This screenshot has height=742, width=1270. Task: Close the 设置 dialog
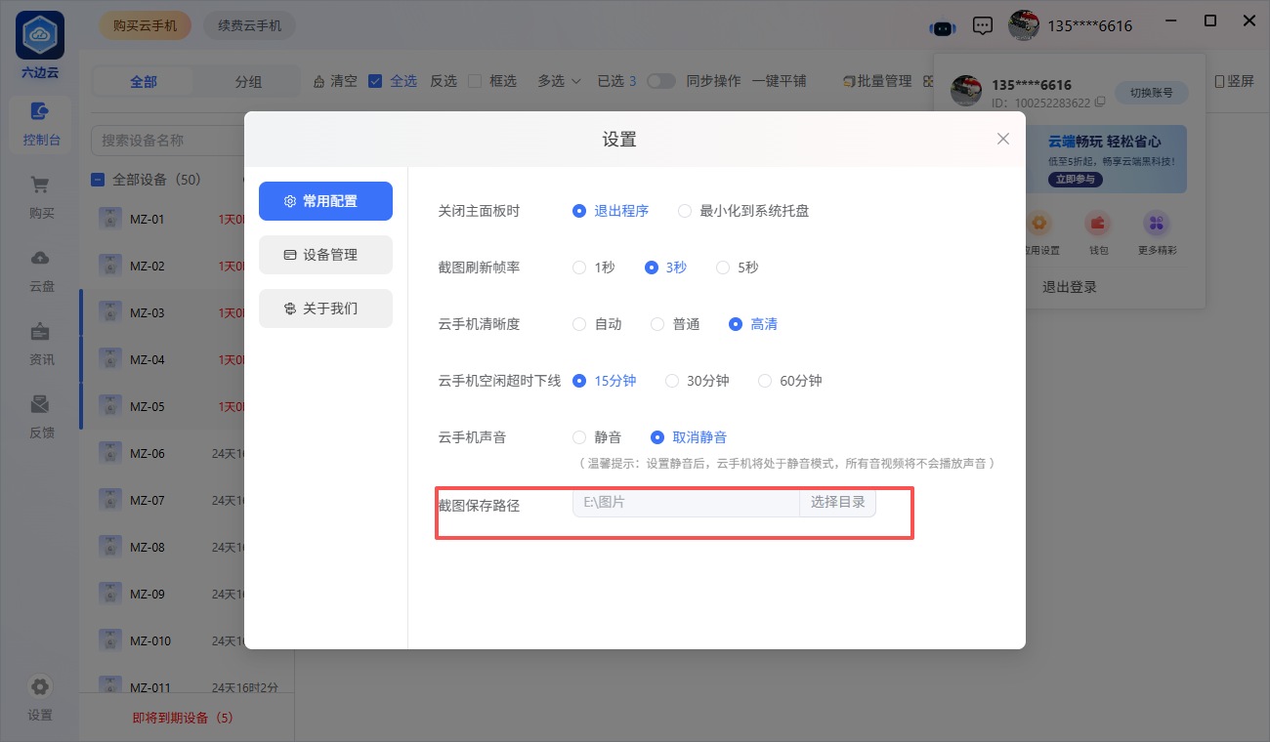point(1002,139)
